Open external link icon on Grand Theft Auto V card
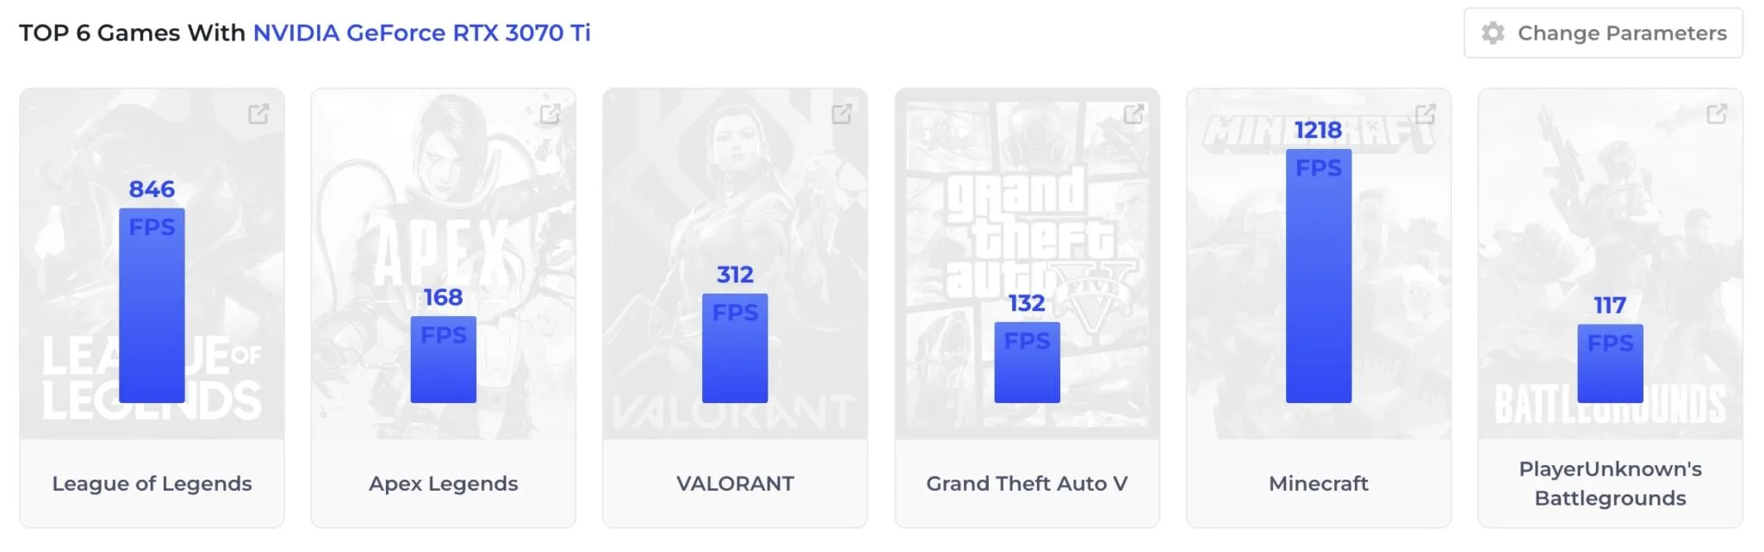 tap(1134, 114)
